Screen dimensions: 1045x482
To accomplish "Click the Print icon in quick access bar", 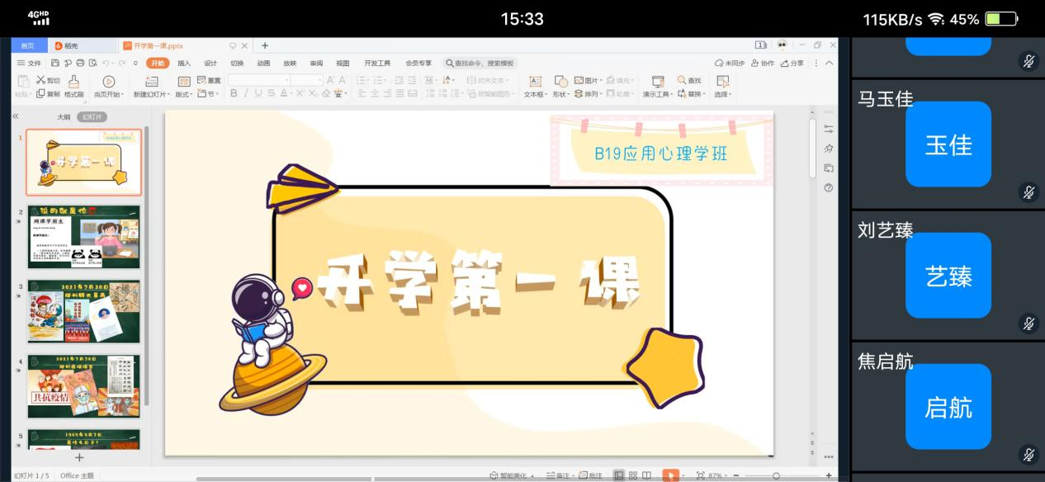I will [80, 63].
